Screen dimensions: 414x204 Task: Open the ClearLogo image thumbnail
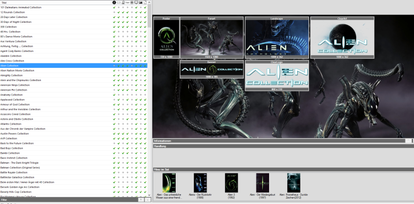277,76
